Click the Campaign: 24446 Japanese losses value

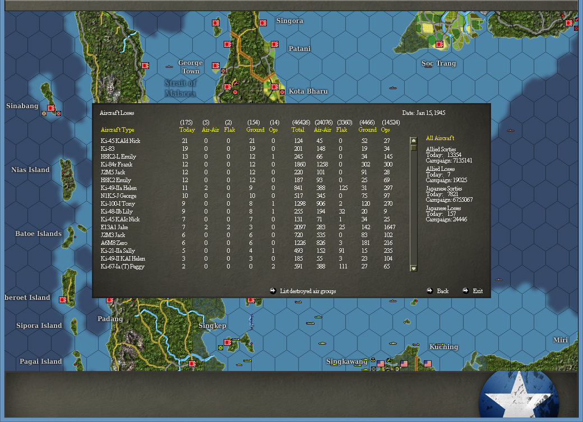coord(447,219)
